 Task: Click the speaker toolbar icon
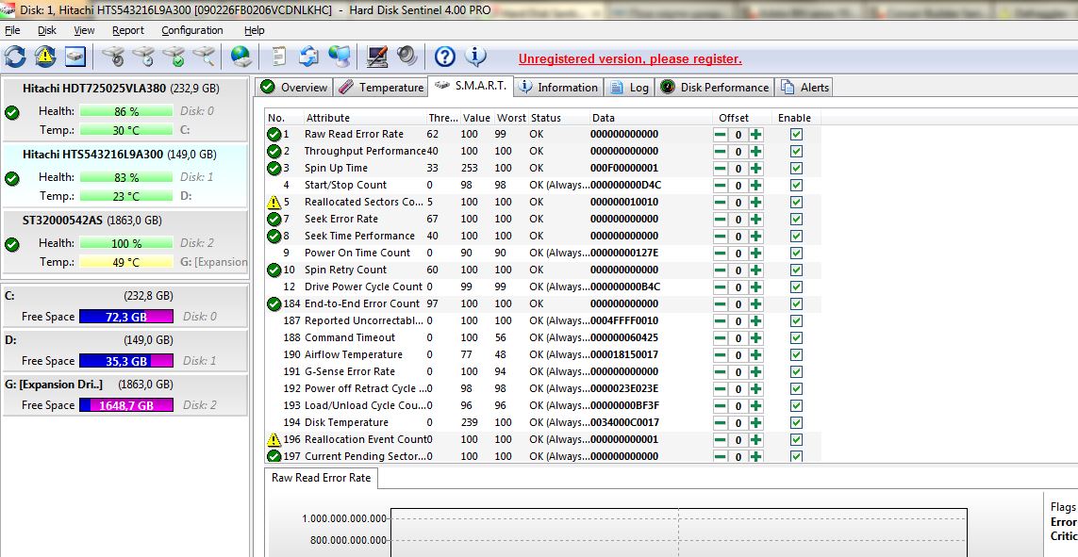point(407,57)
